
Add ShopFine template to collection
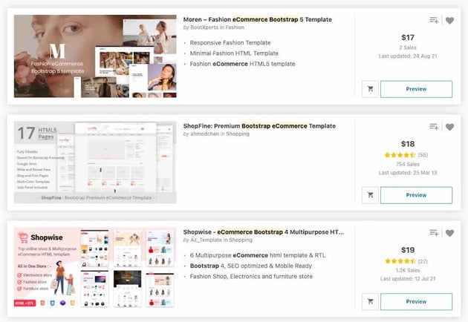click(434, 127)
